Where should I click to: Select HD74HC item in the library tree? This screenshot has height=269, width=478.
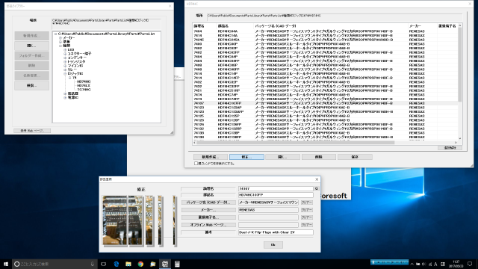pos(84,81)
